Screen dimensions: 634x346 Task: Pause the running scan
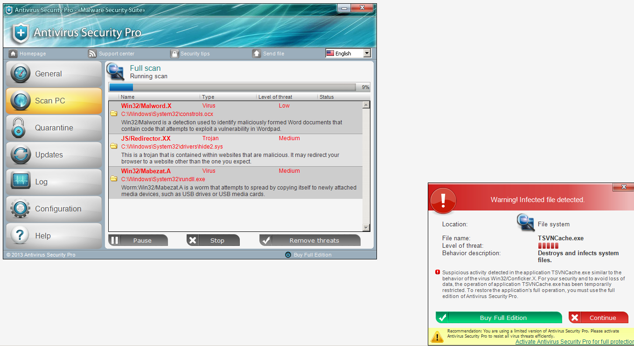(138, 240)
